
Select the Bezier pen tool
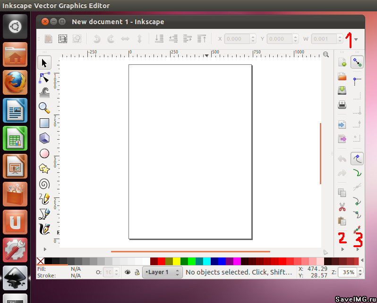tap(44, 214)
